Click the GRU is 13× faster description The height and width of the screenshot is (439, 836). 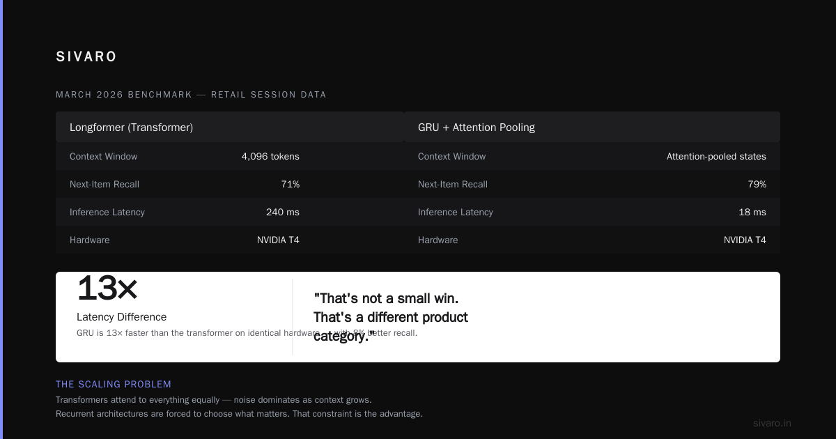pos(247,333)
